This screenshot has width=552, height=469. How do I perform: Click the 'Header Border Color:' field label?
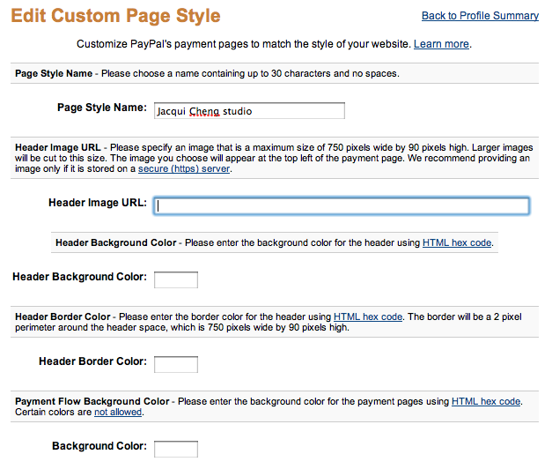(x=93, y=361)
